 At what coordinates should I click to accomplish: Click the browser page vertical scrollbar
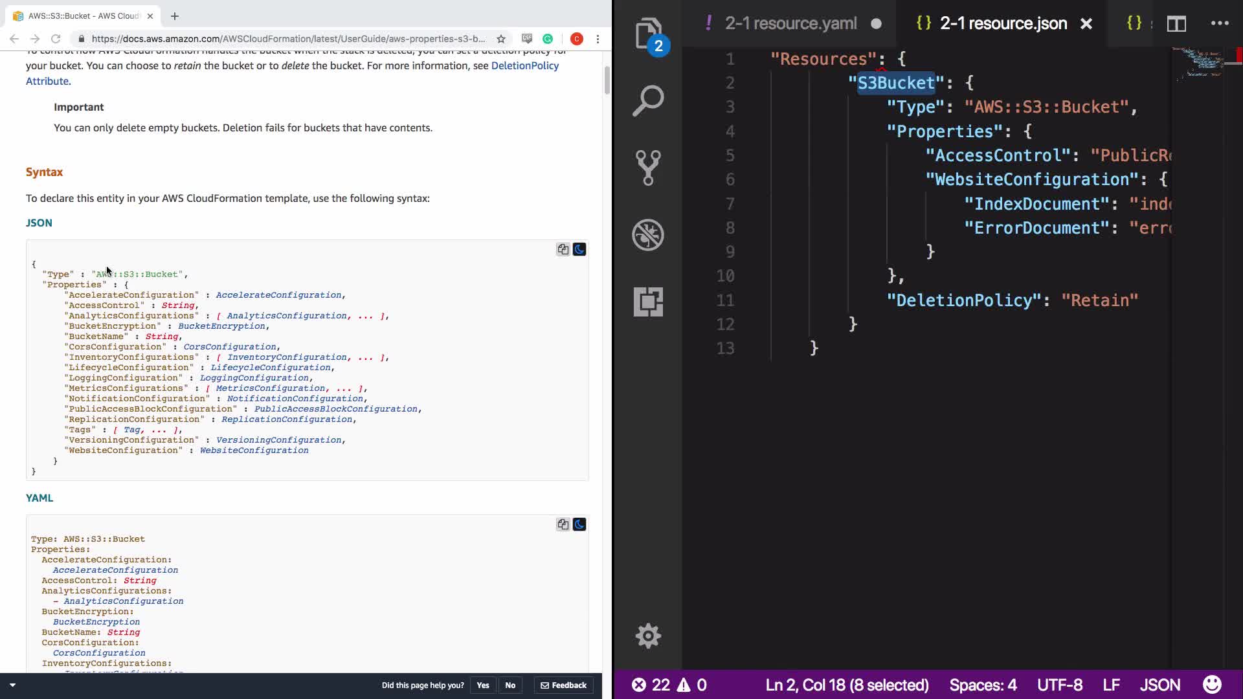pyautogui.click(x=607, y=79)
